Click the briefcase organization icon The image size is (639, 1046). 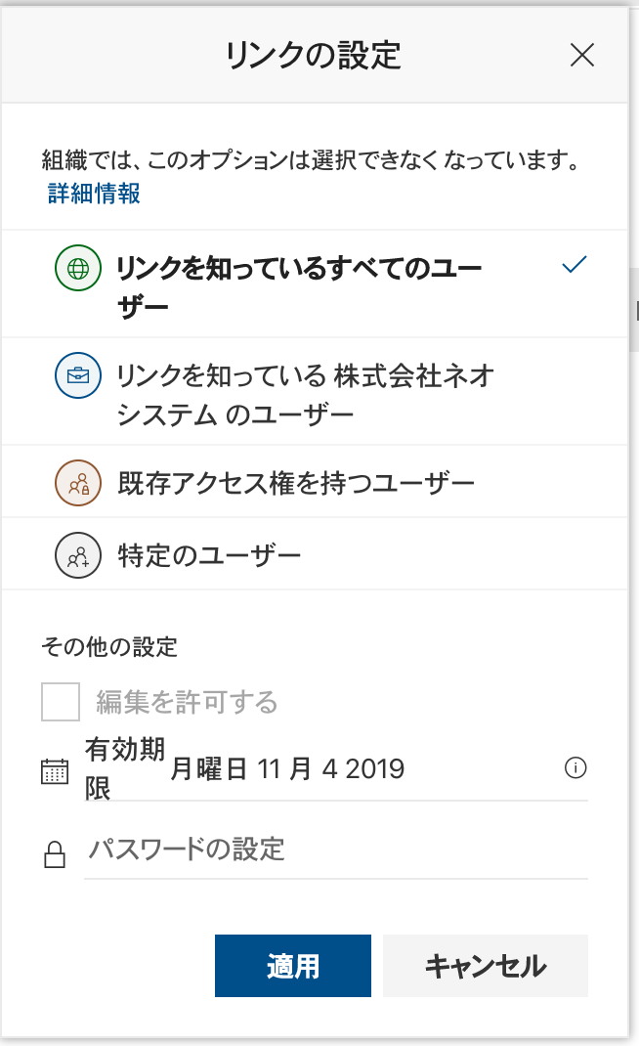pyautogui.click(x=77, y=374)
